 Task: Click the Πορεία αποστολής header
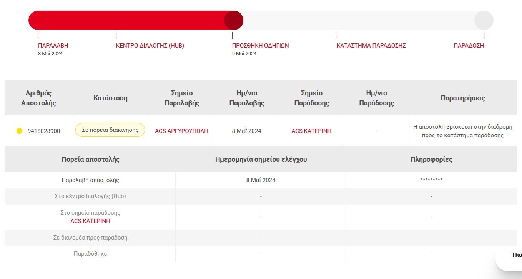[x=91, y=159]
